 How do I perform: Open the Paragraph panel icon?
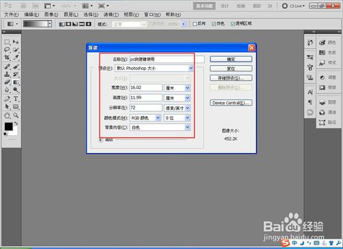coord(310,102)
